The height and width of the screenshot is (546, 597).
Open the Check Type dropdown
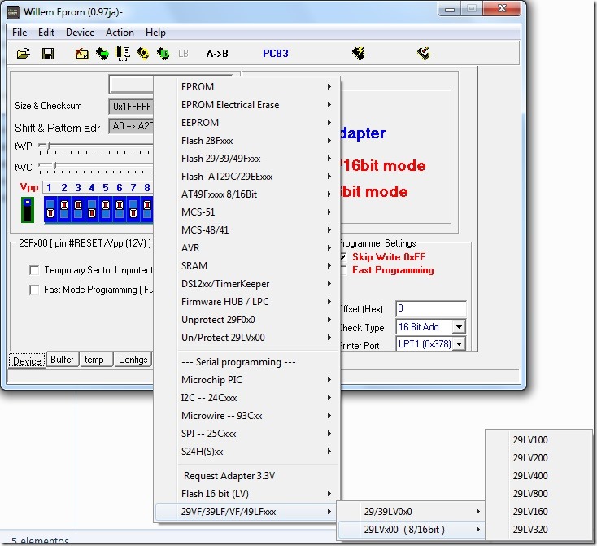click(459, 327)
